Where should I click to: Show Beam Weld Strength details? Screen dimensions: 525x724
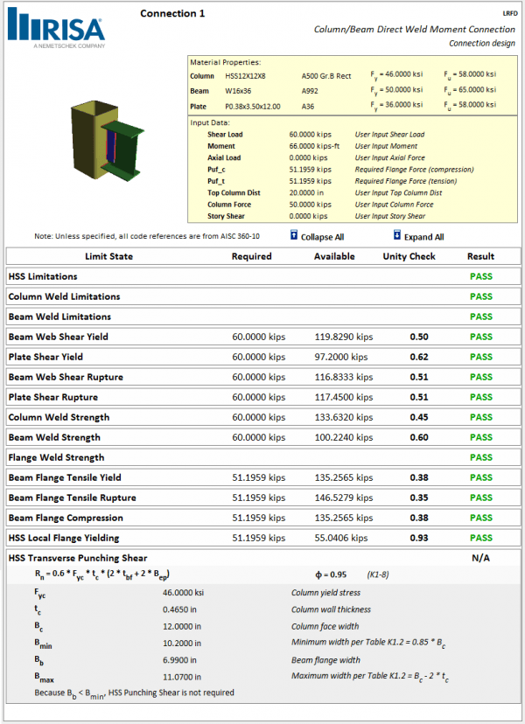54,437
